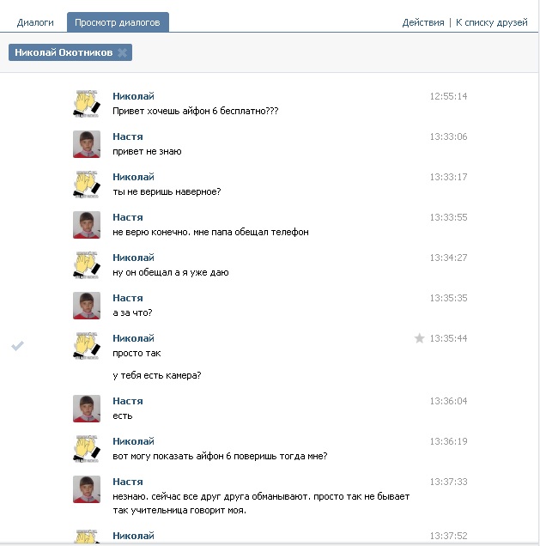Open the Действия actions menu
Screen dimensions: 540x546
click(x=423, y=22)
